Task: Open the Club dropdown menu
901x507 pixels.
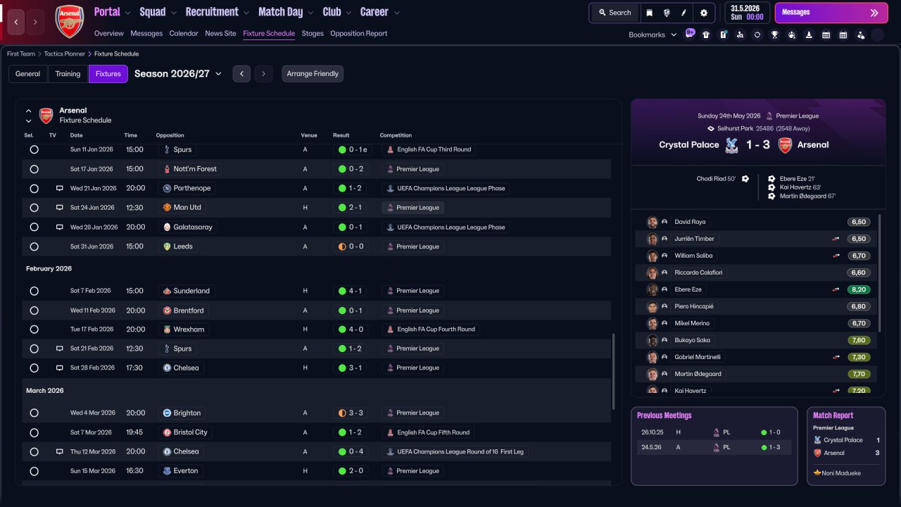Action: point(336,12)
